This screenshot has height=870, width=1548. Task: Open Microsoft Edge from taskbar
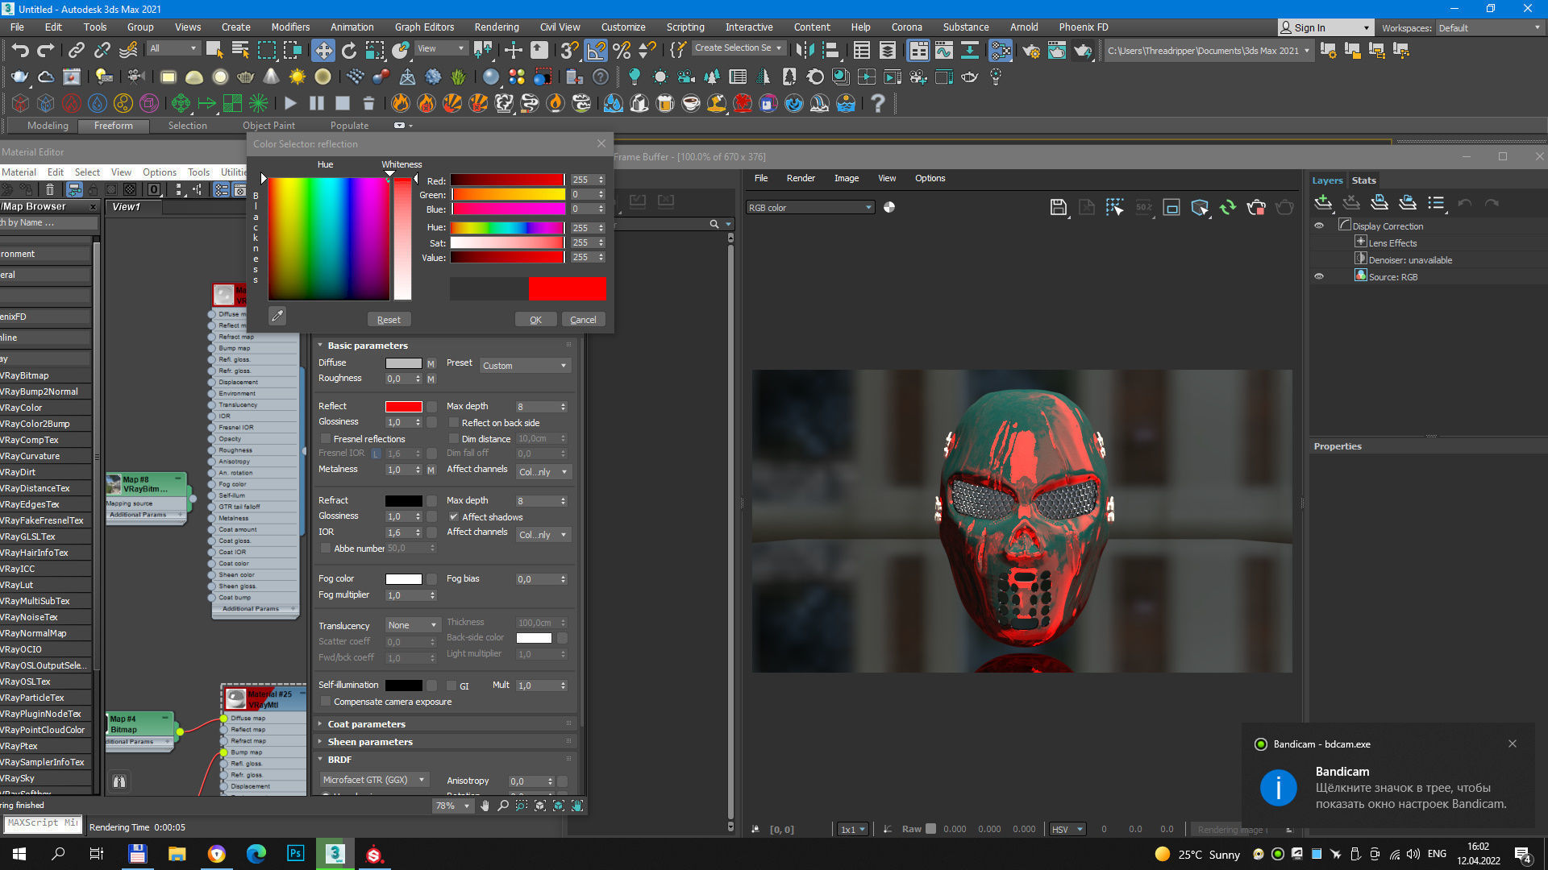tap(256, 854)
